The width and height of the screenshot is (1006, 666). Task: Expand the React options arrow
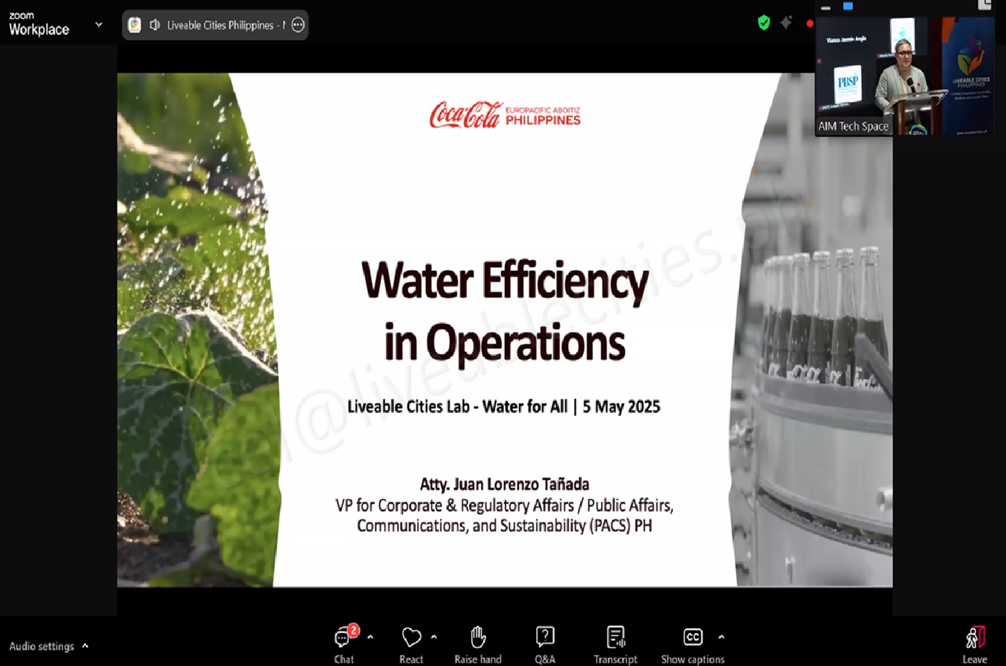[434, 637]
